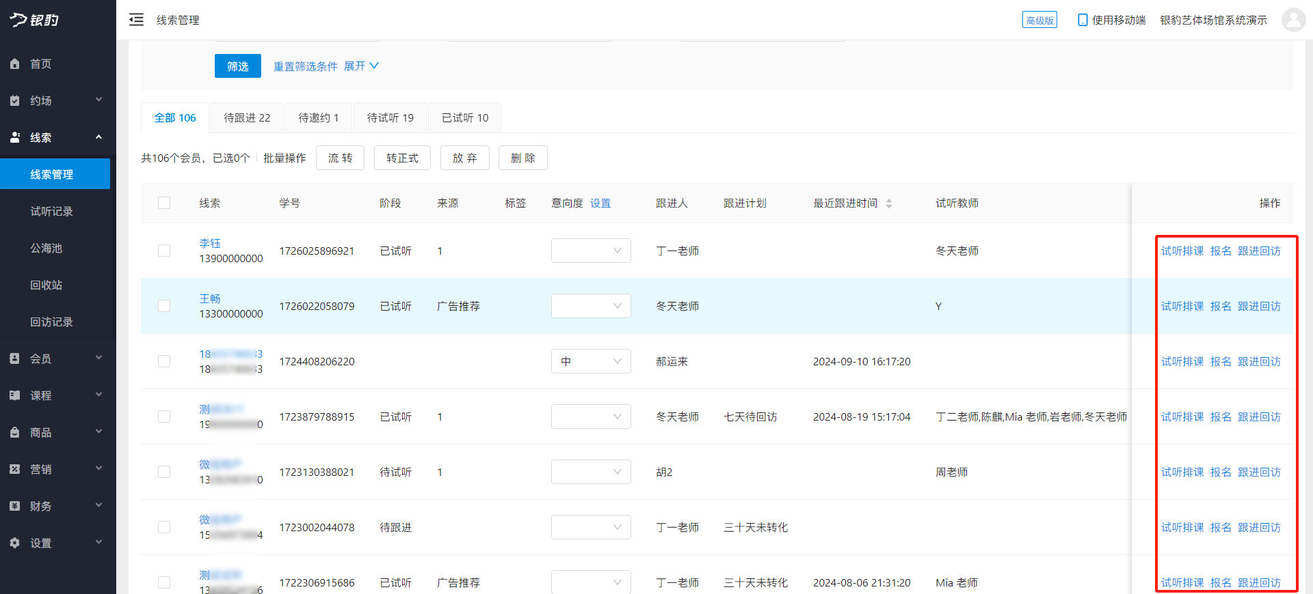Screen dimensions: 1313x594
Task: Click the 线索 person icon in sidebar
Action: tap(15, 137)
